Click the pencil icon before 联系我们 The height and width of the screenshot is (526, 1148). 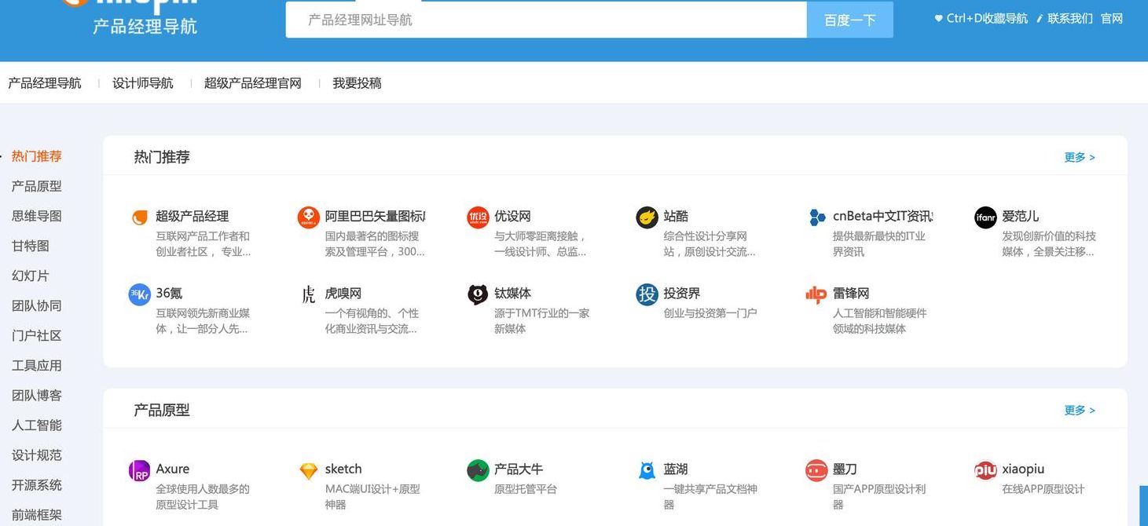pyautogui.click(x=1040, y=18)
